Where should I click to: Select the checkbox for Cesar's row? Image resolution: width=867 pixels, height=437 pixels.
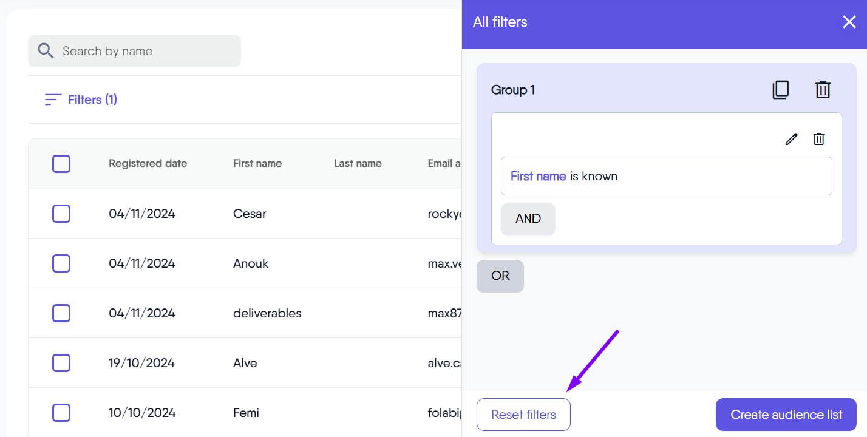pyautogui.click(x=61, y=214)
